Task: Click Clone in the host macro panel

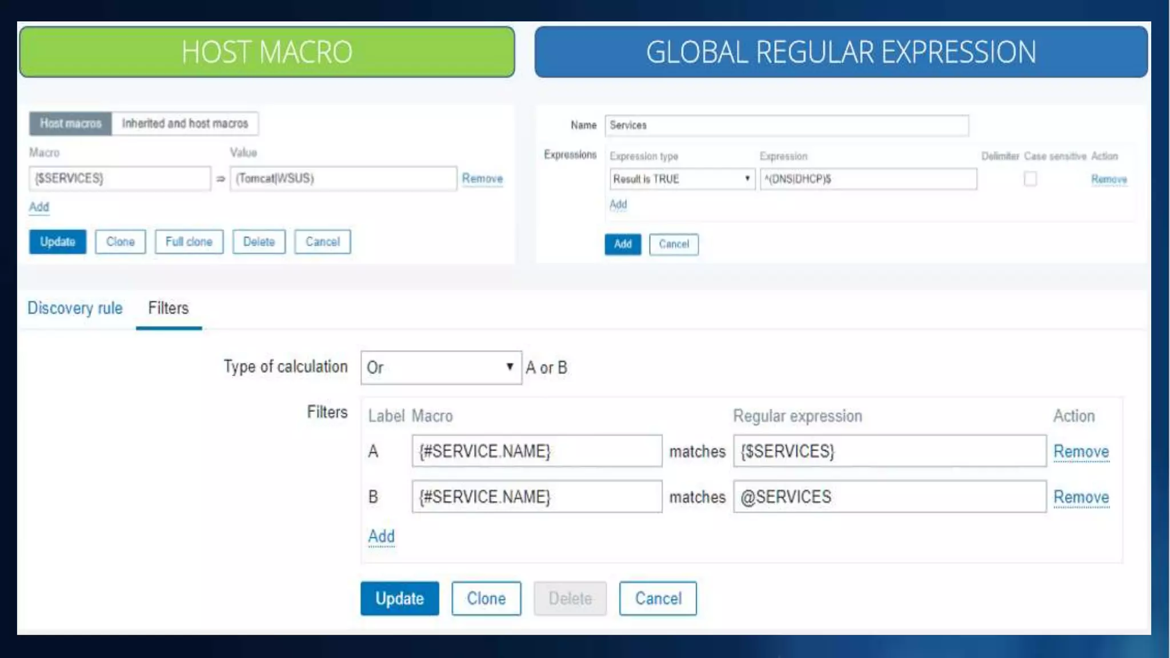Action: point(121,242)
